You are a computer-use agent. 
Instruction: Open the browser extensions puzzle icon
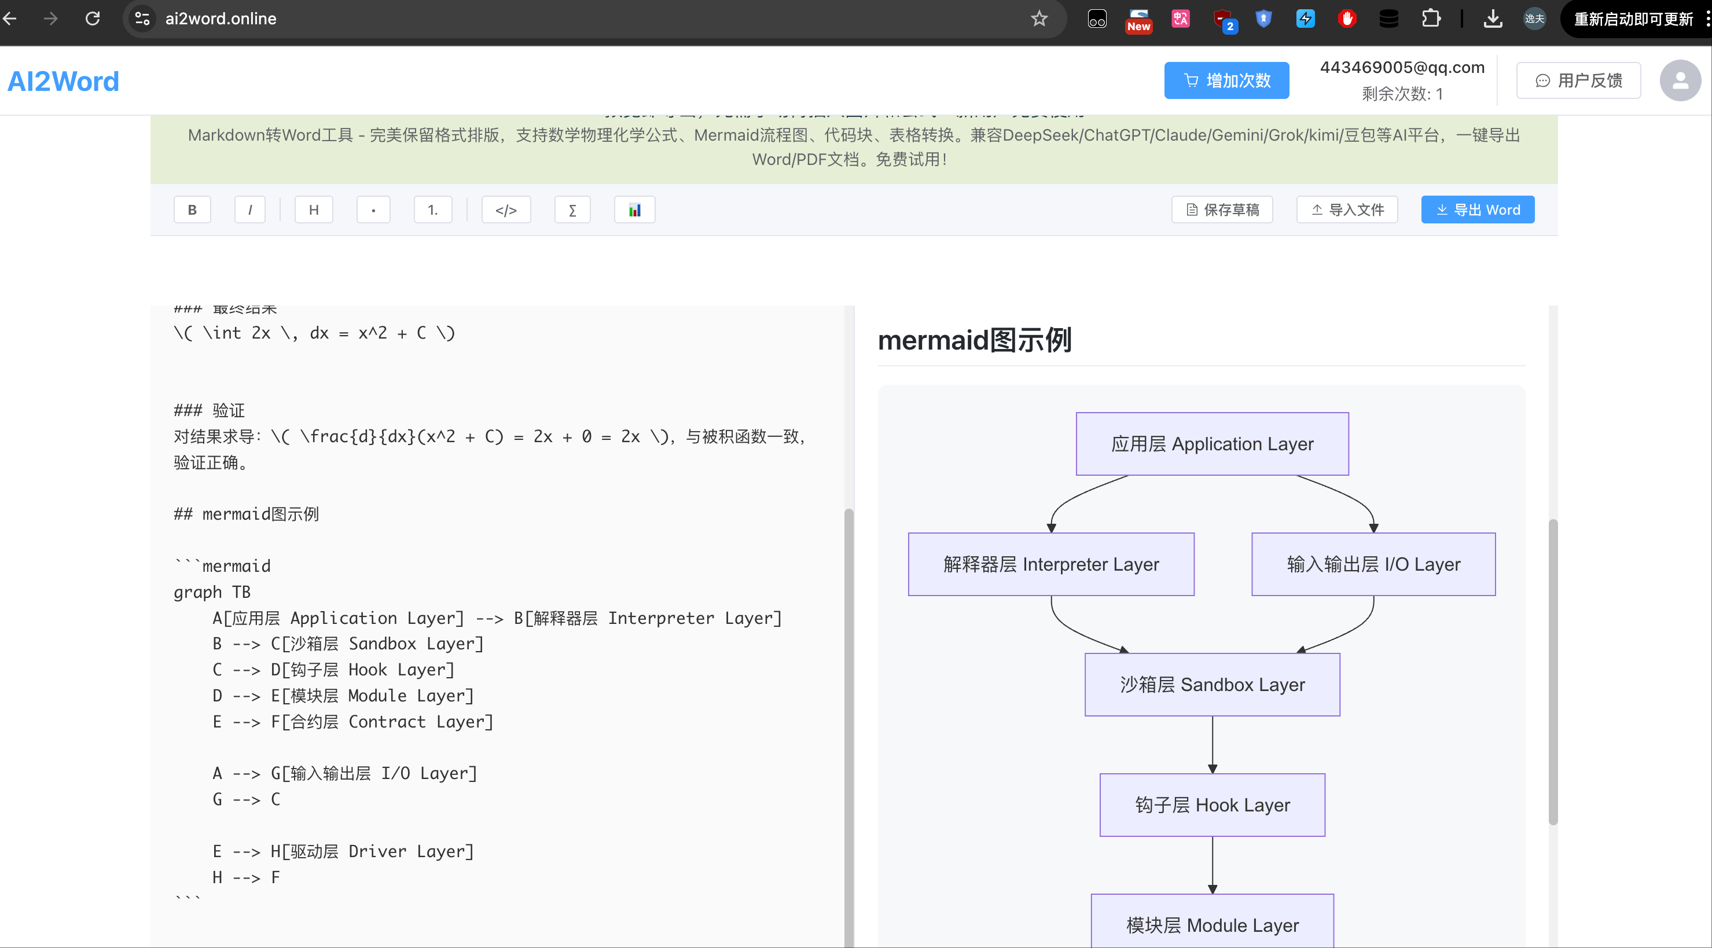pos(1430,19)
